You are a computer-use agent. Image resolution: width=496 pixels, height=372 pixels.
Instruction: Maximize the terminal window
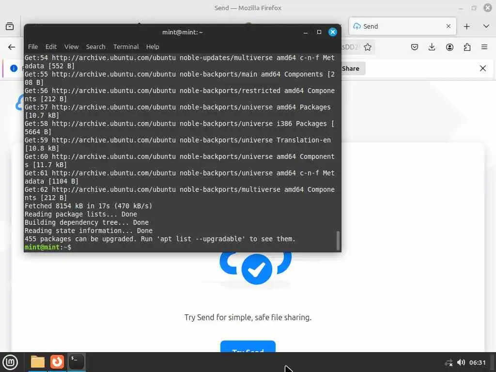[x=319, y=32]
